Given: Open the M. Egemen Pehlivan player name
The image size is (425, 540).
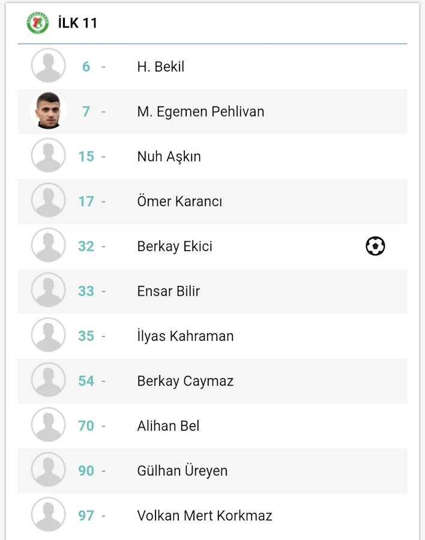Looking at the screenshot, I should 200,112.
